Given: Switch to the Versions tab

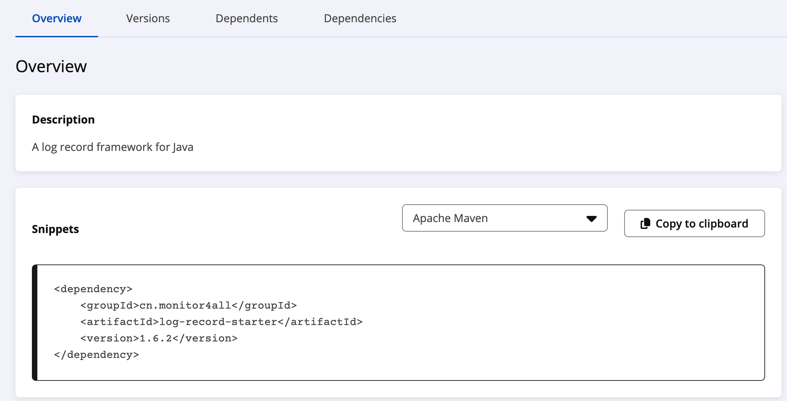Looking at the screenshot, I should [x=148, y=18].
